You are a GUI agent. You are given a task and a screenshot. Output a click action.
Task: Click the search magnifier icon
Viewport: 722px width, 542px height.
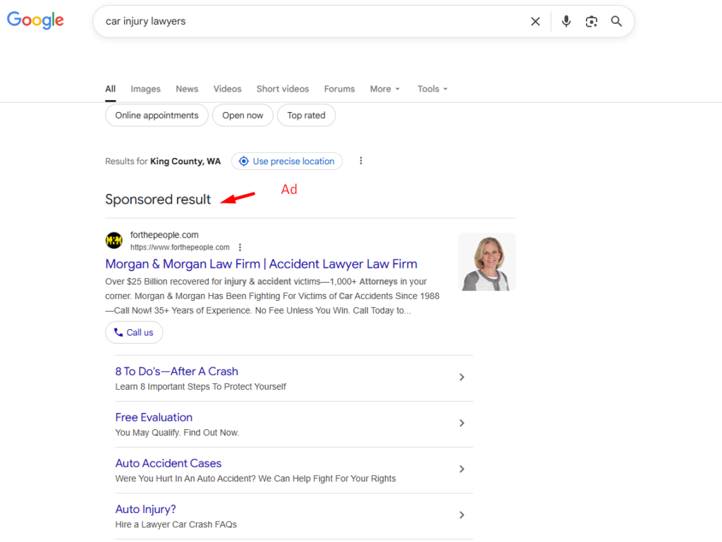(616, 21)
